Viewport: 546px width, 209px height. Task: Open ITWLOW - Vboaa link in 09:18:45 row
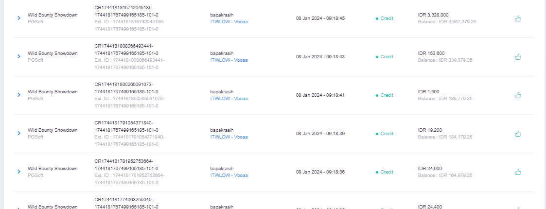point(229,21)
